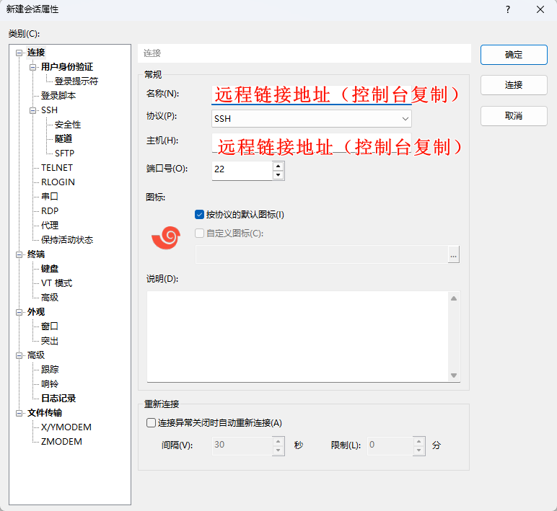Click the 主机 host input field
The width and height of the screenshot is (557, 511).
click(x=312, y=143)
